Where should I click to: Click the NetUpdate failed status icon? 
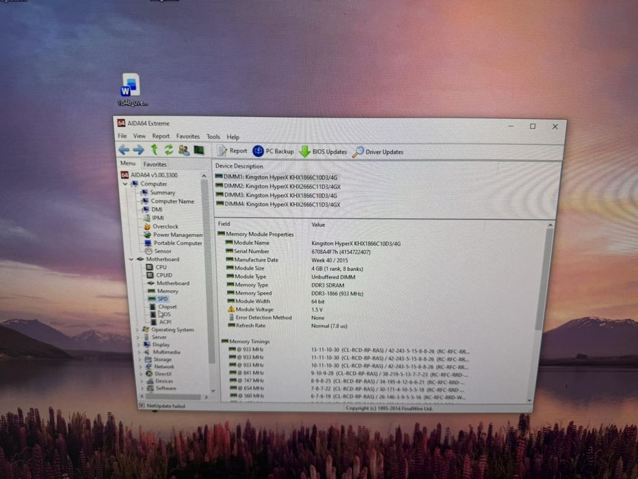tap(142, 405)
